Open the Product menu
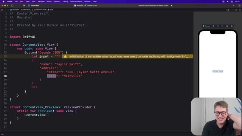The image size is (242, 136). click(57, 2)
